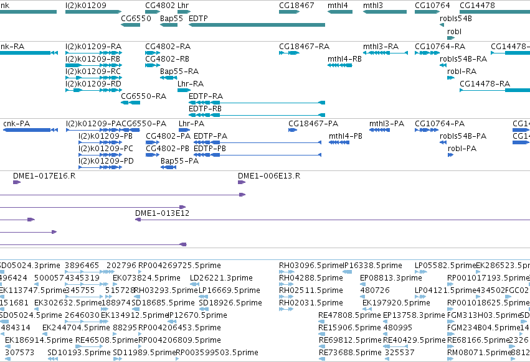Screen dimensions: 530x362
Task: Click the CG18467-RA transcript label
Action: click(304, 46)
